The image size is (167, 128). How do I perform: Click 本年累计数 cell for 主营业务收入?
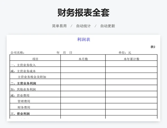131,64
